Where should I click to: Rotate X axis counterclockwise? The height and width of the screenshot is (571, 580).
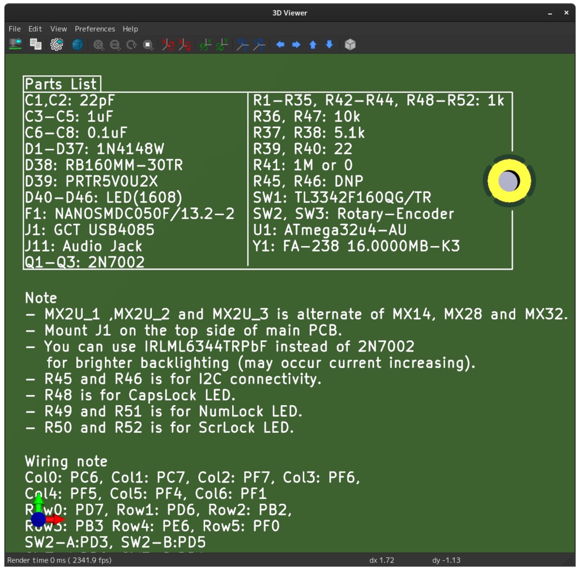coord(183,45)
